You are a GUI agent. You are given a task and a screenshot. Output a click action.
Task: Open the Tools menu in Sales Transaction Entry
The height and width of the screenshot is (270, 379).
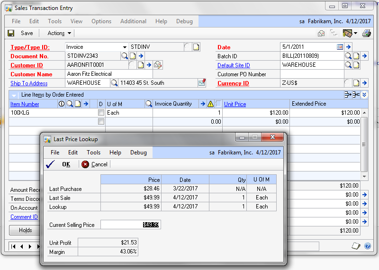pos(54,21)
